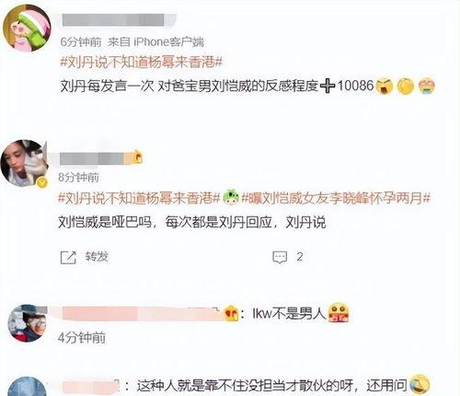This screenshot has height=396, width=460.
Task: Click the green frog emoji between hashtags
Action: pos(231,198)
